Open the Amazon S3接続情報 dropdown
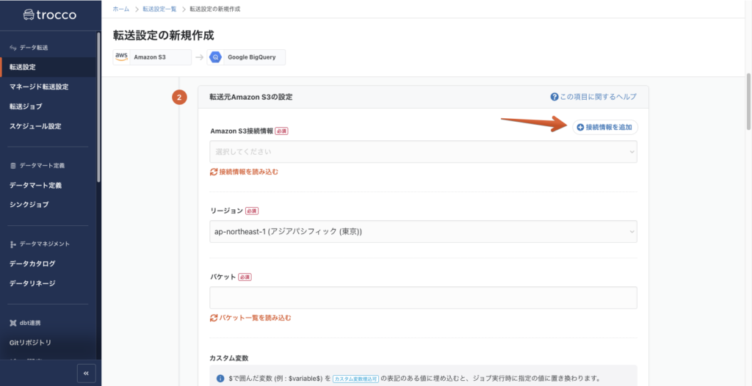Screen dimensions: 752x386 (423, 152)
